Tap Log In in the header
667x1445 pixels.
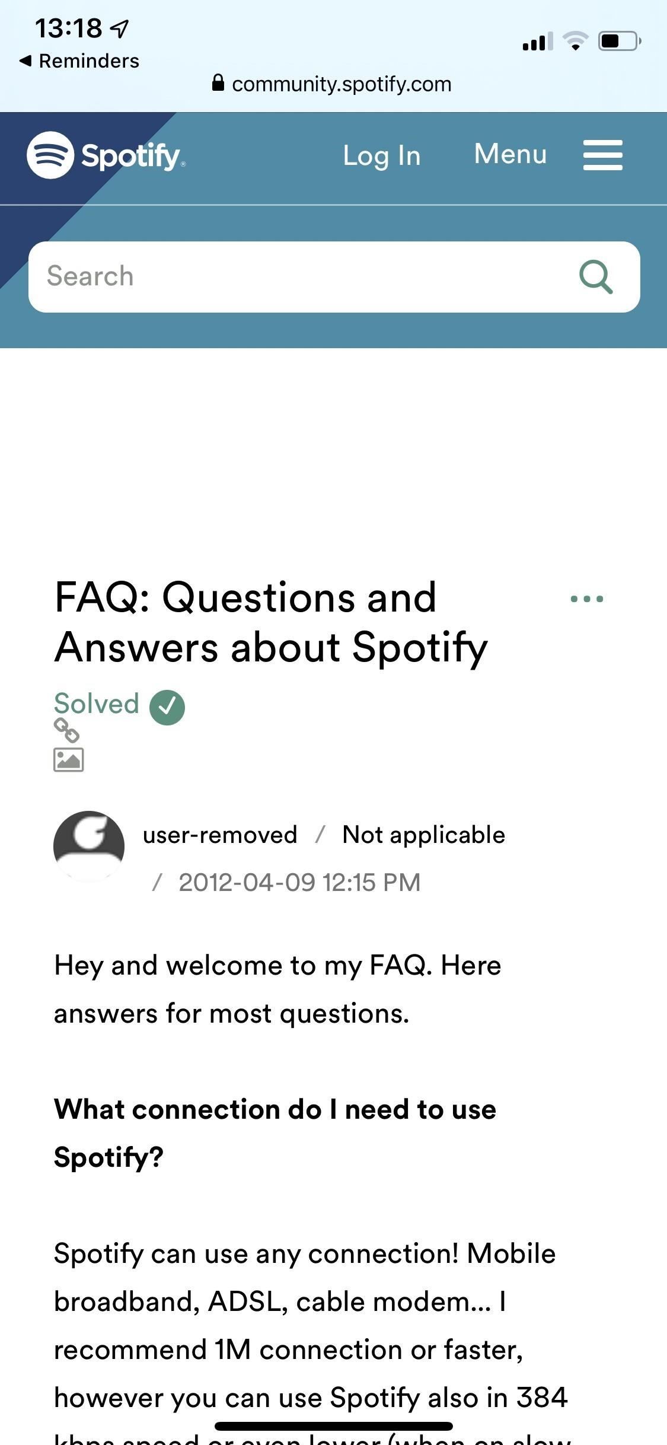(382, 156)
